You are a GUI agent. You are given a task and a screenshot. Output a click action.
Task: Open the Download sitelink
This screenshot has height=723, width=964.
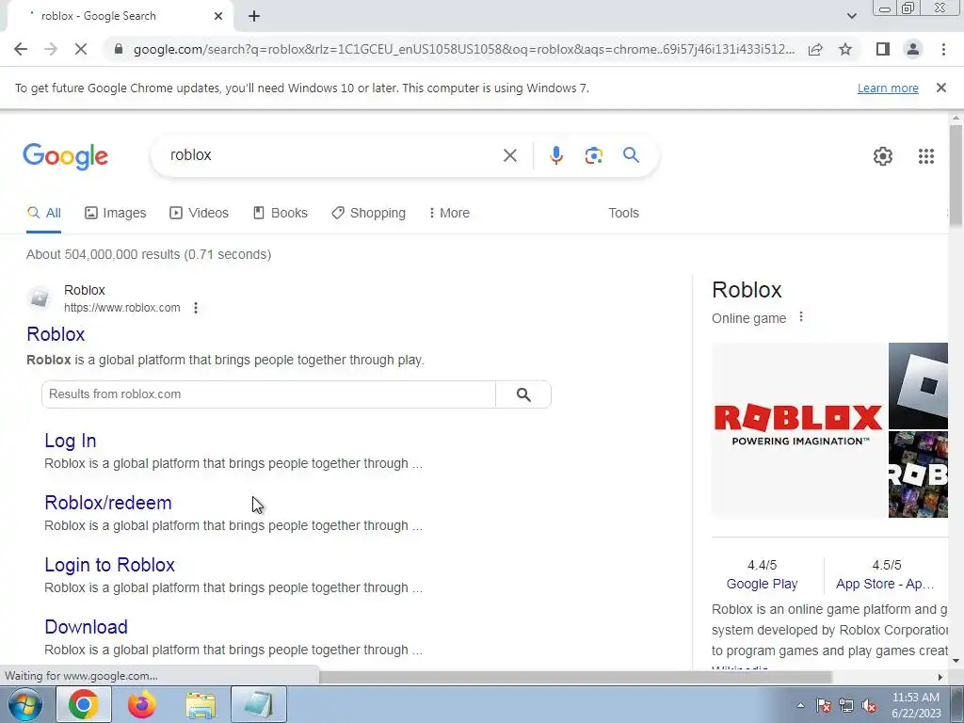pyautogui.click(x=86, y=627)
